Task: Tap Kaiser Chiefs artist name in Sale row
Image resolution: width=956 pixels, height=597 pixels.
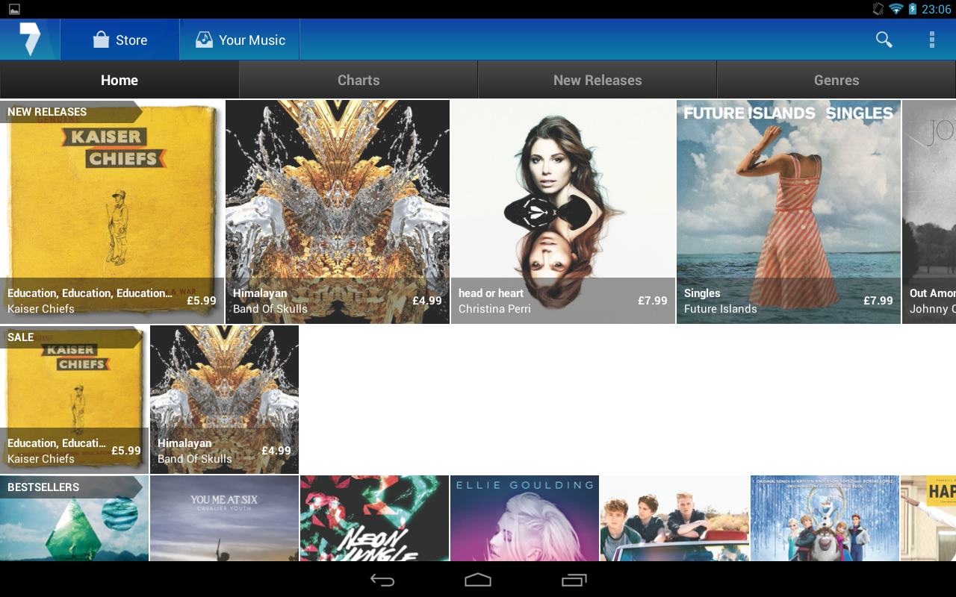Action: pos(41,459)
